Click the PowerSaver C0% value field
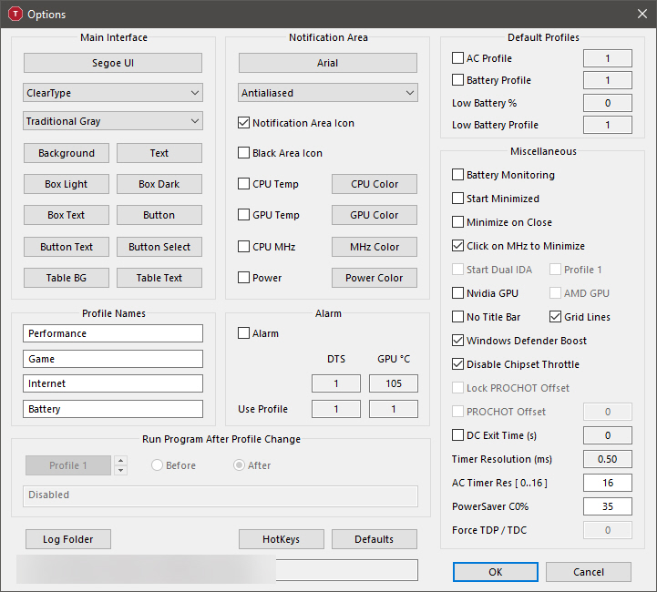 [x=608, y=506]
